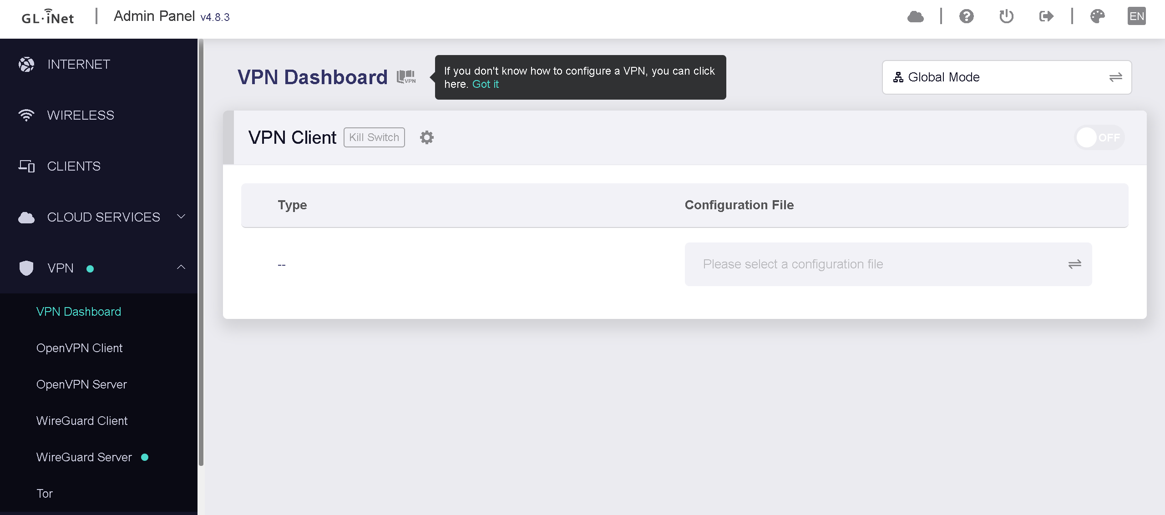Open the help question mark icon
The height and width of the screenshot is (515, 1165).
[966, 17]
